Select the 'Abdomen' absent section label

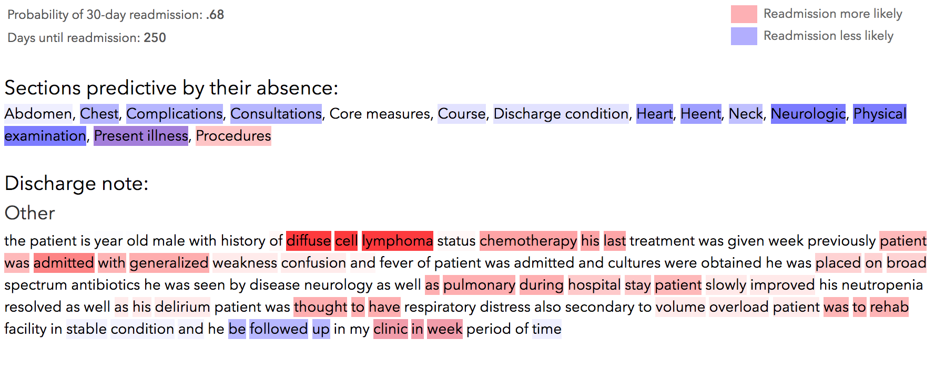tap(38, 114)
